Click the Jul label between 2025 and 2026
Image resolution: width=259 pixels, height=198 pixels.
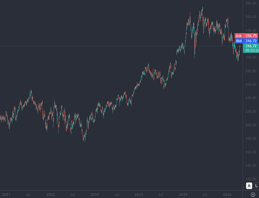point(205,195)
